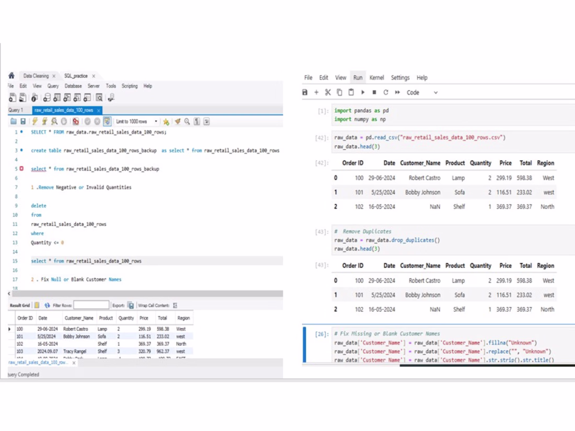Switch to Data Cleaning connection tab
The image size is (575, 431).
[x=36, y=76]
